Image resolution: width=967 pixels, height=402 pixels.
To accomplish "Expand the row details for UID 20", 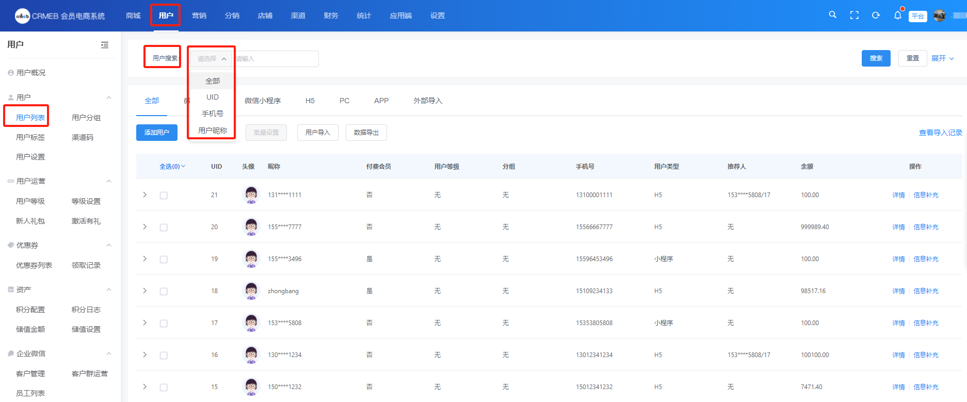I will tap(145, 227).
